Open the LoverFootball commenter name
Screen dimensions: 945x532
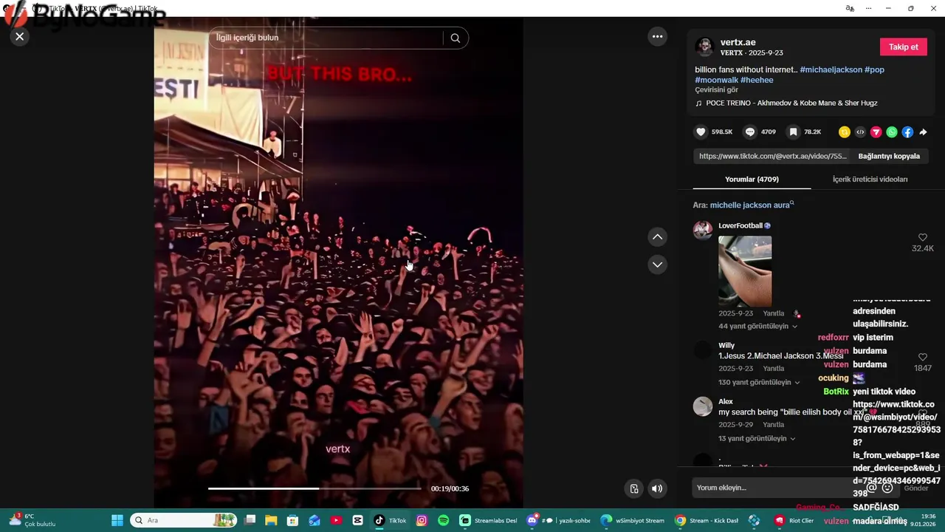[x=740, y=226]
